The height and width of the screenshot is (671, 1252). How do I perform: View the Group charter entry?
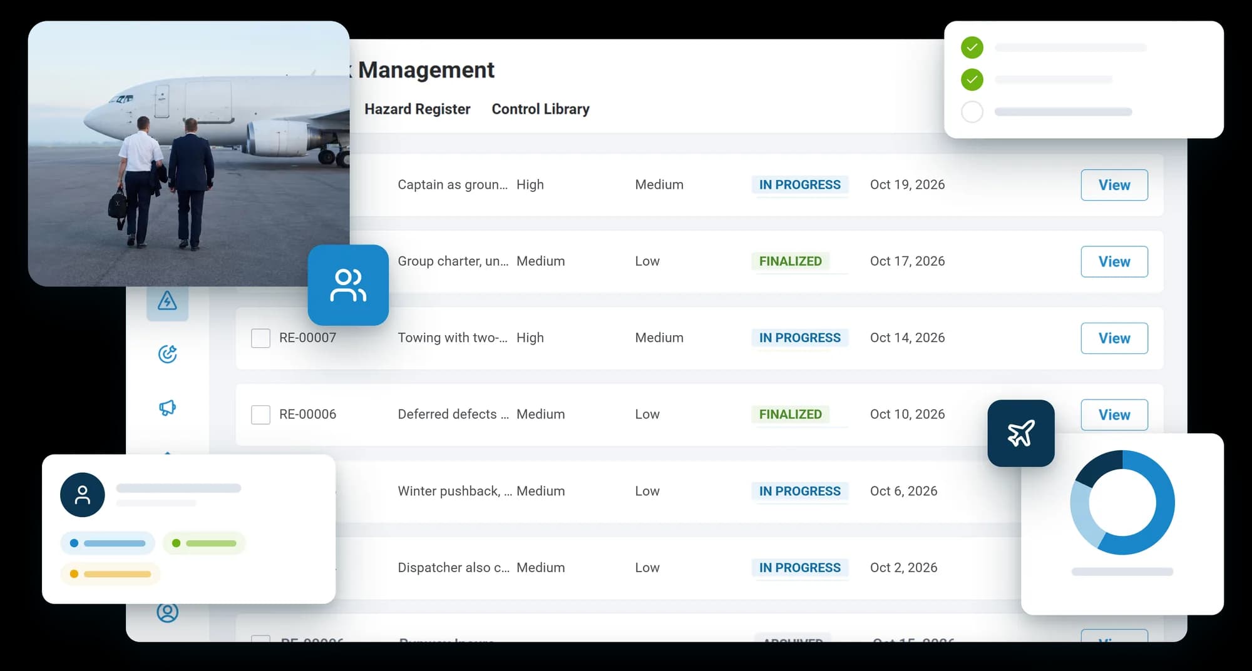[x=1114, y=261]
